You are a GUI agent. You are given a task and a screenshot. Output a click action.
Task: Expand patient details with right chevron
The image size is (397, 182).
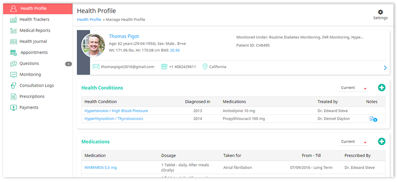[x=385, y=68]
